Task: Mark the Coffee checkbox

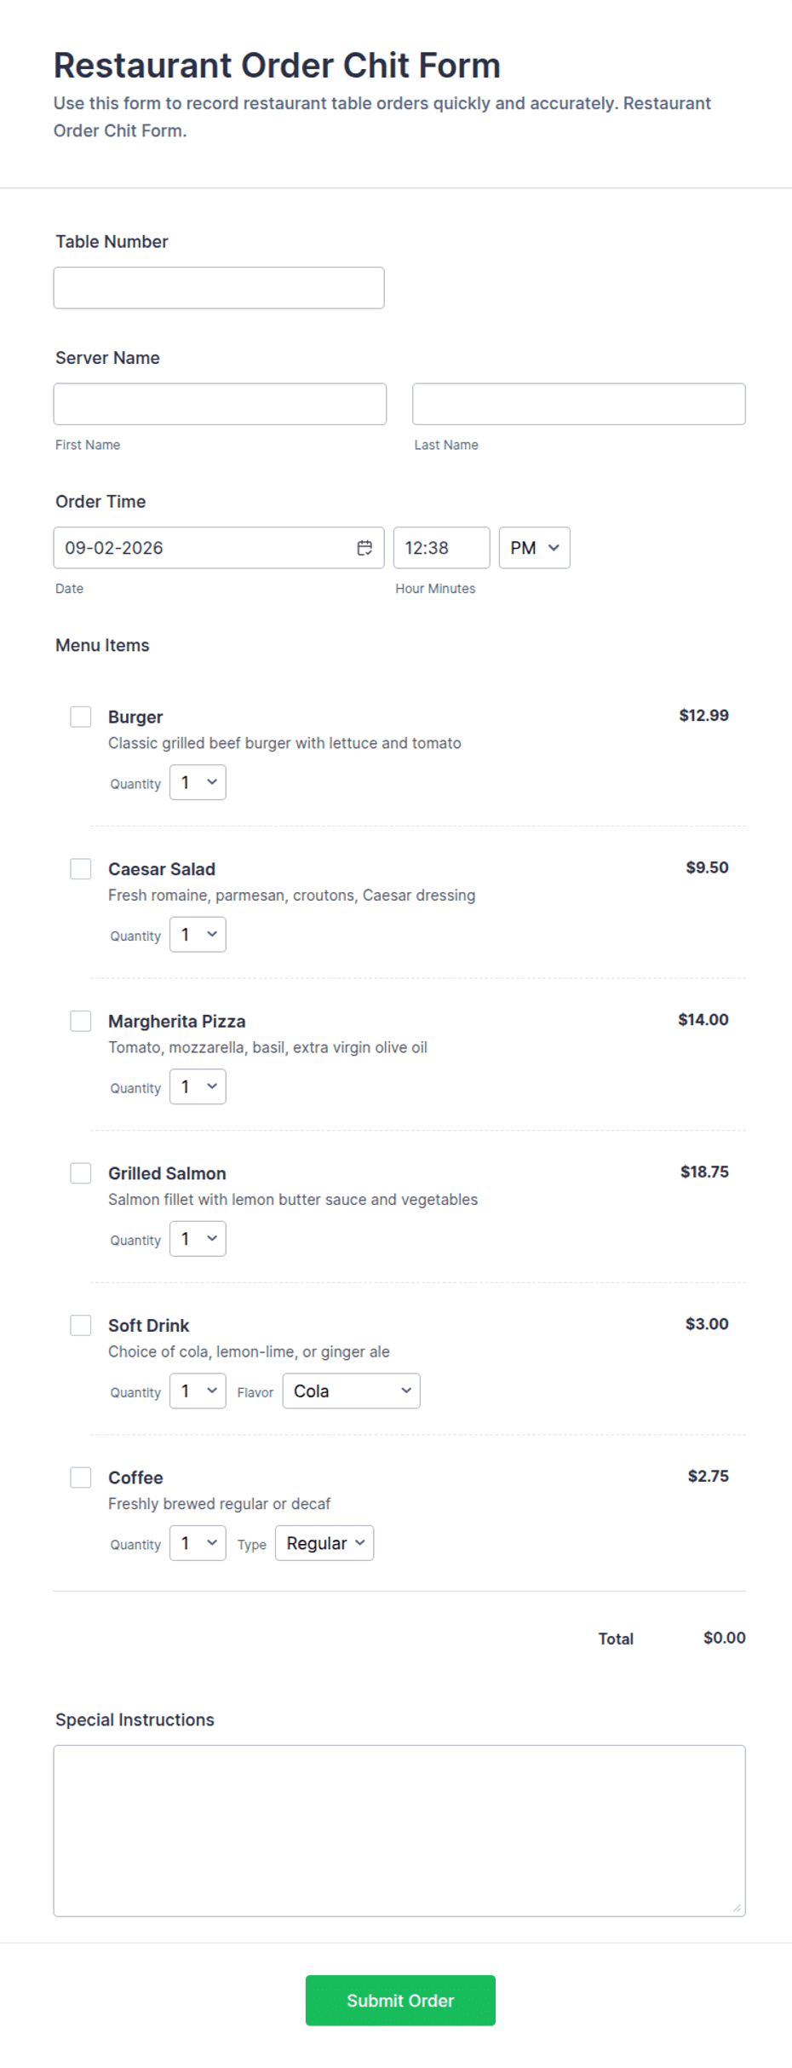Action: click(81, 1478)
